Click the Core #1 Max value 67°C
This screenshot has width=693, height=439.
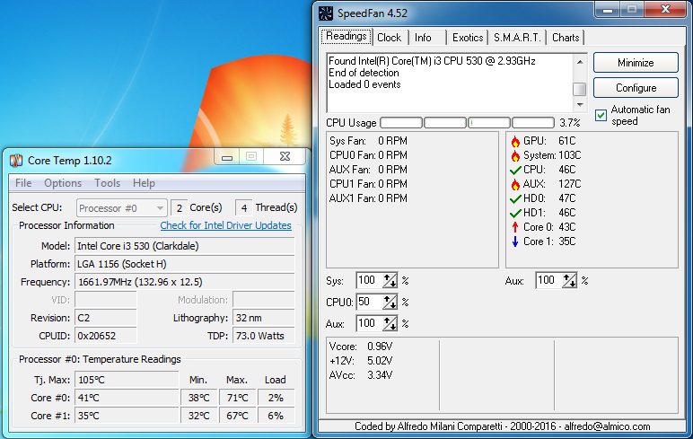[x=237, y=416]
